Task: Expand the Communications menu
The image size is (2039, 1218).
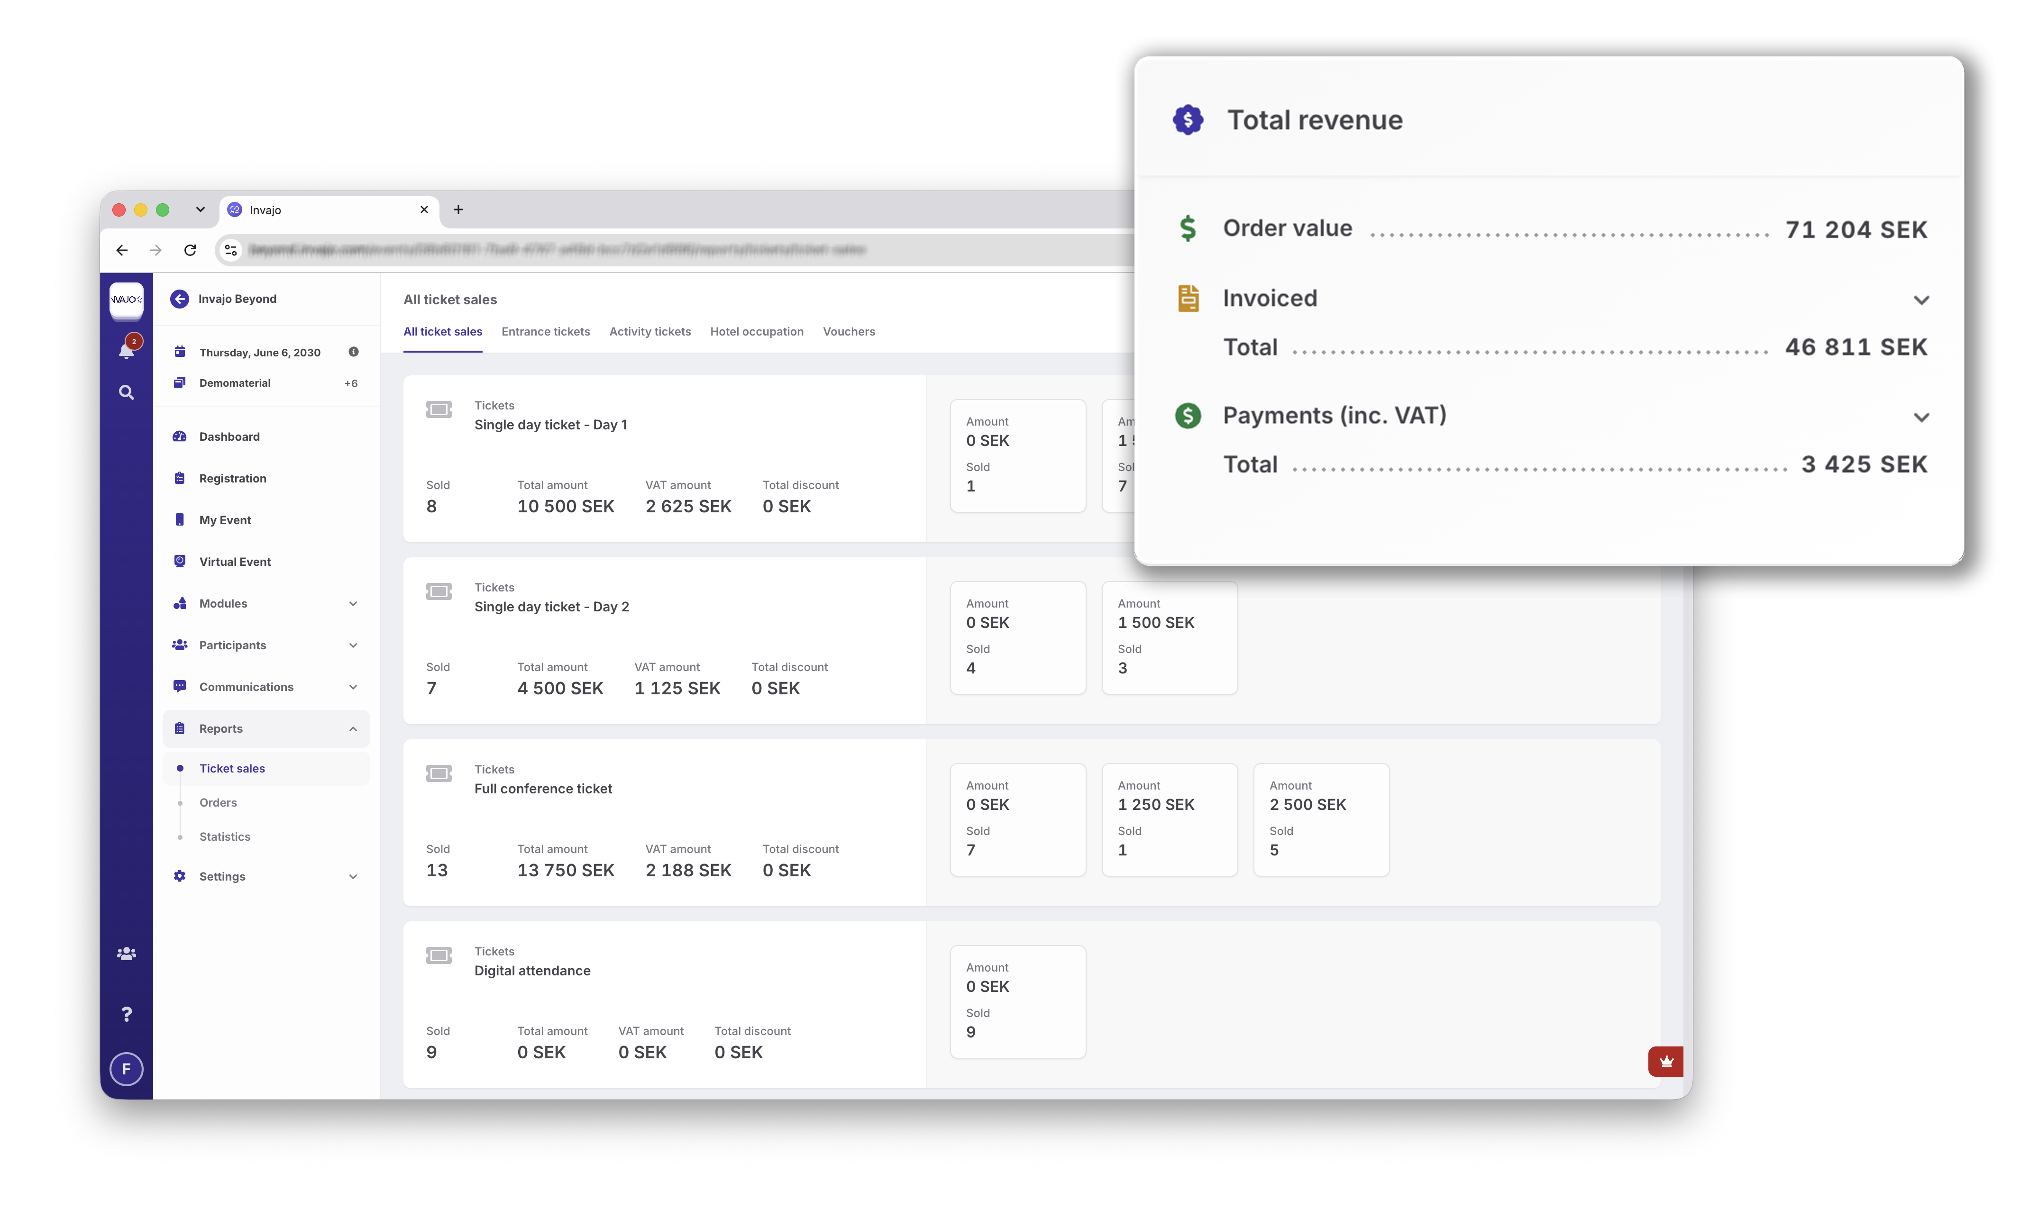Action: 266,688
